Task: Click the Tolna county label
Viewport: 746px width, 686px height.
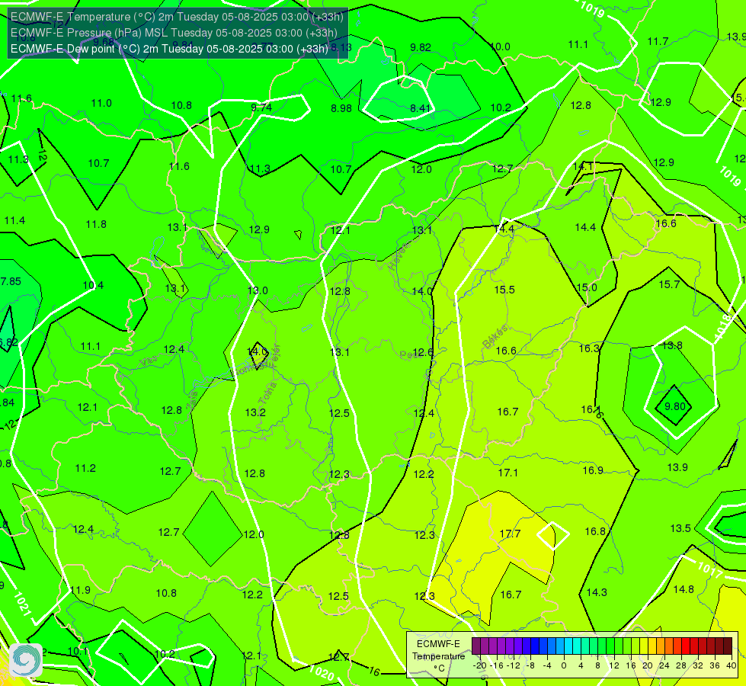Action: [267, 393]
